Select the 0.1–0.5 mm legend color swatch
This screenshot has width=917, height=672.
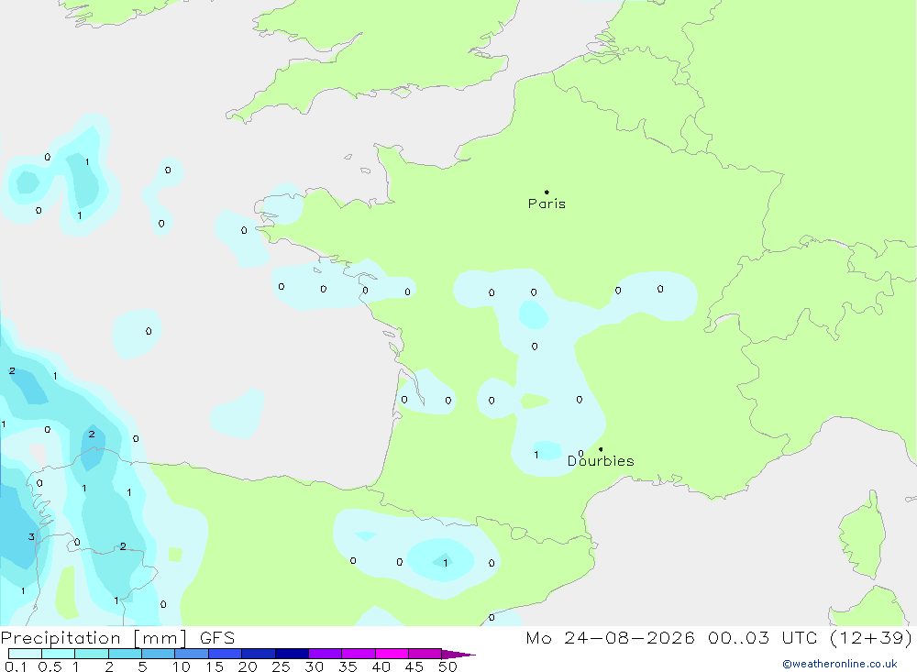25,654
